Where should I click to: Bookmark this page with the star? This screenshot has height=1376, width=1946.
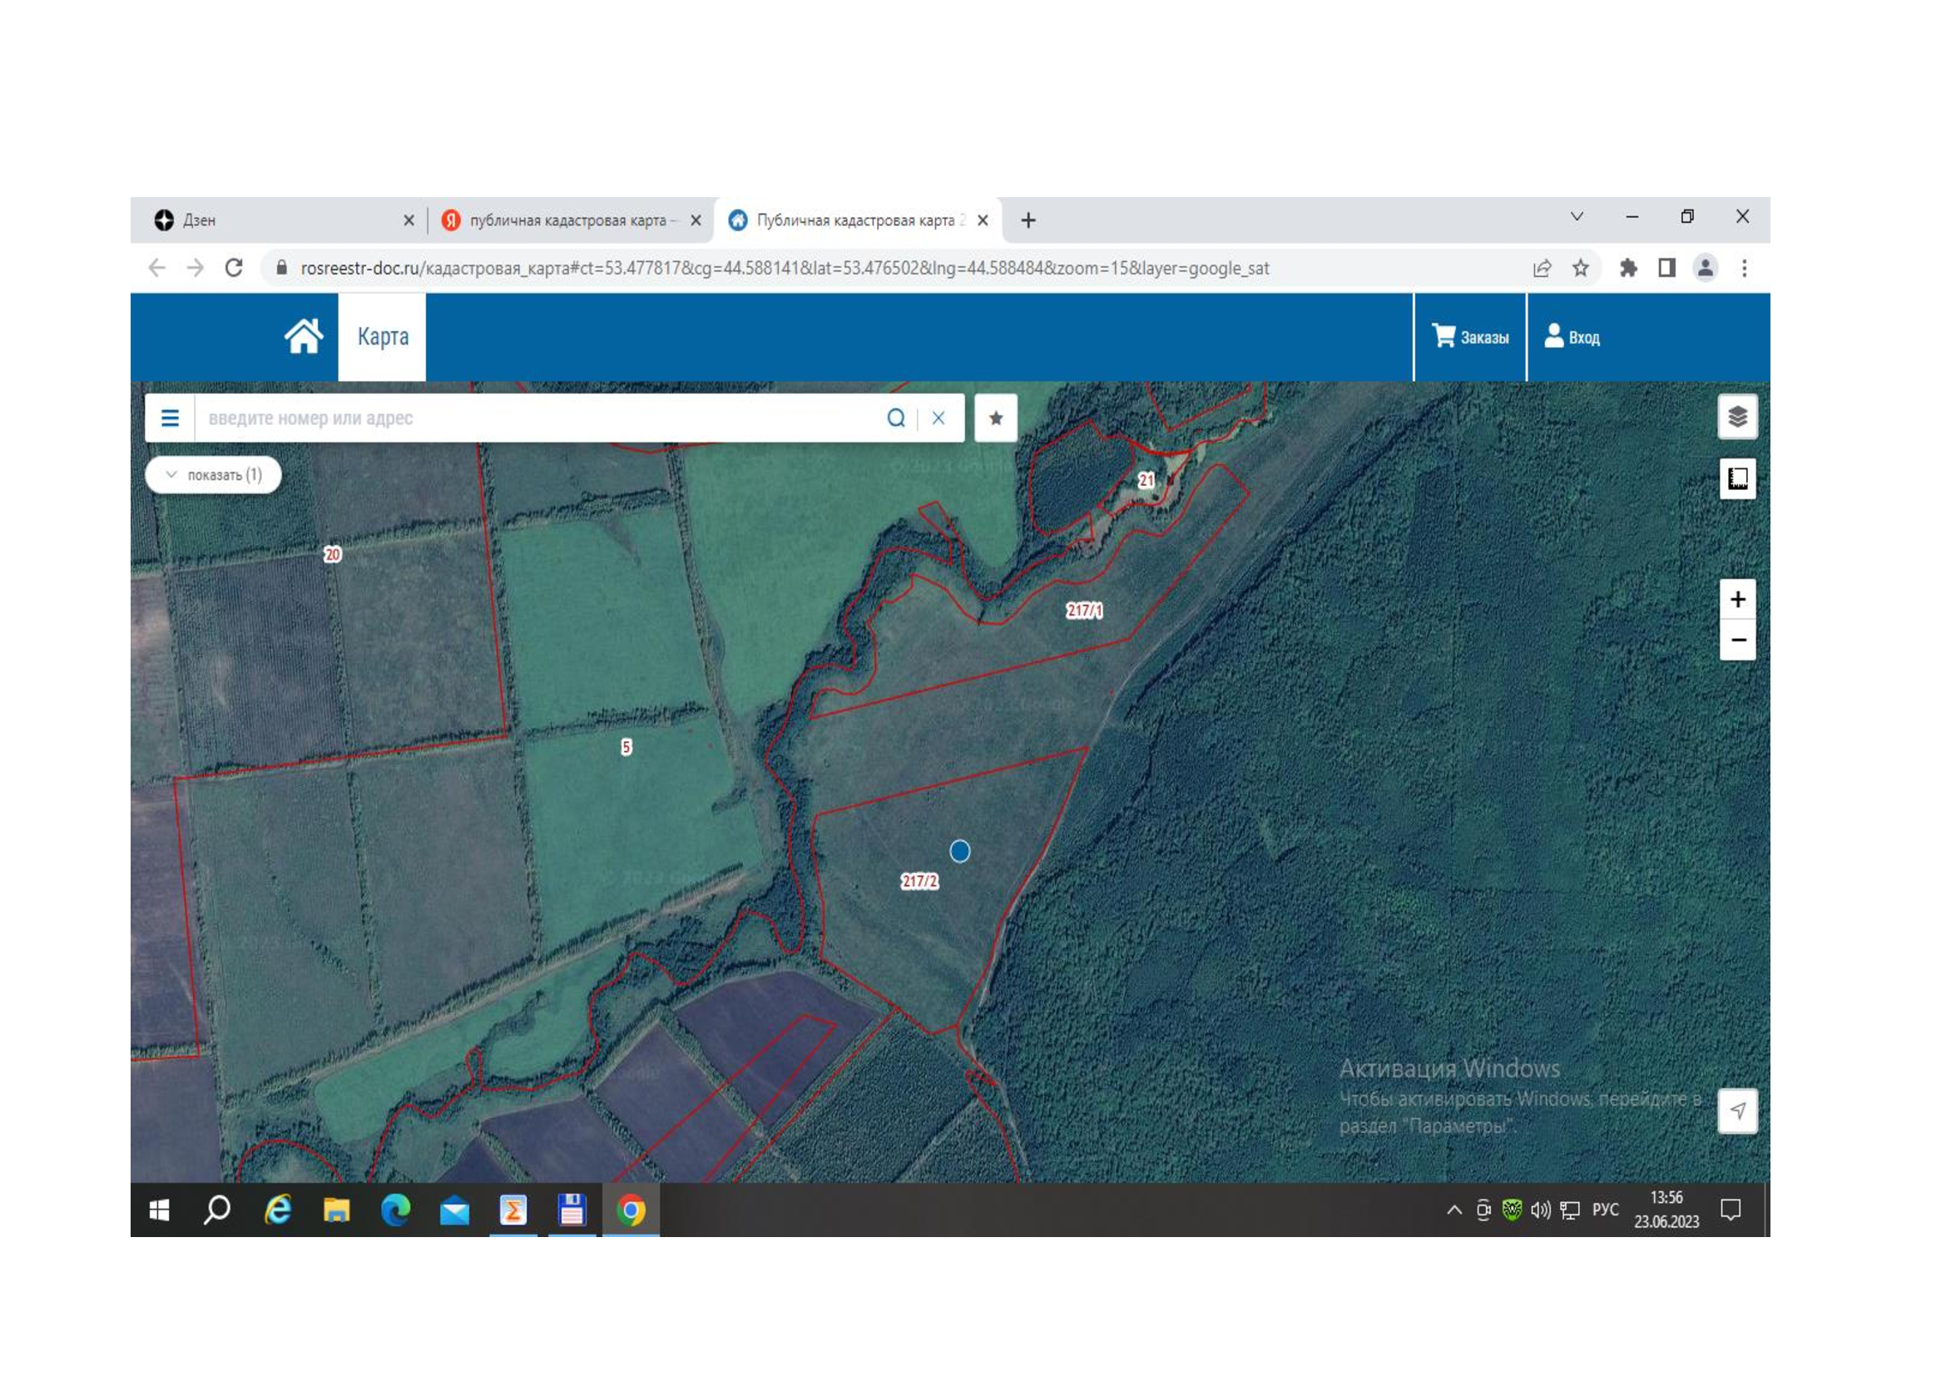point(1581,269)
